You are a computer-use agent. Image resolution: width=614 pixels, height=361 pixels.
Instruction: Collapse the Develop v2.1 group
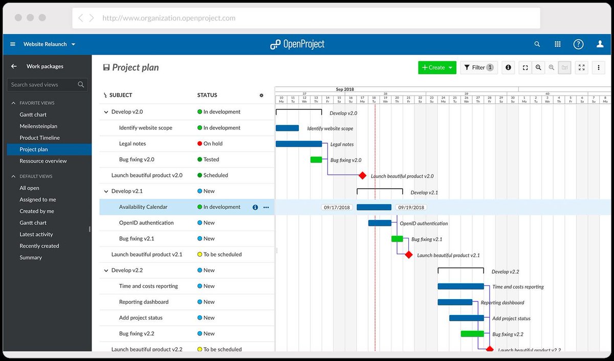pos(106,191)
